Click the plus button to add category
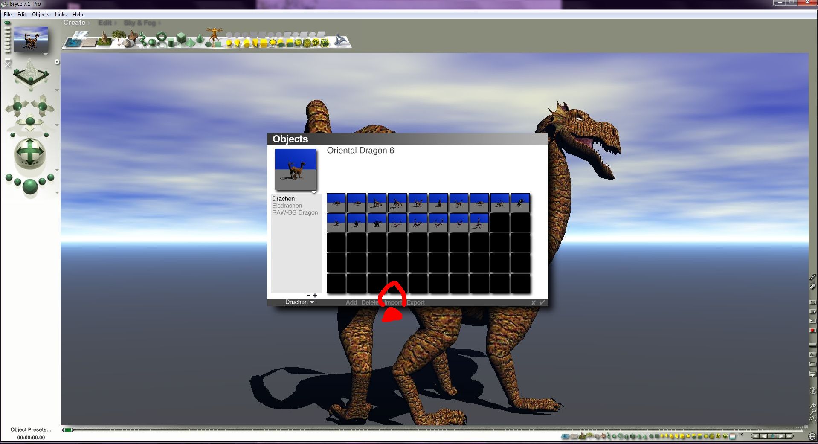 315,296
